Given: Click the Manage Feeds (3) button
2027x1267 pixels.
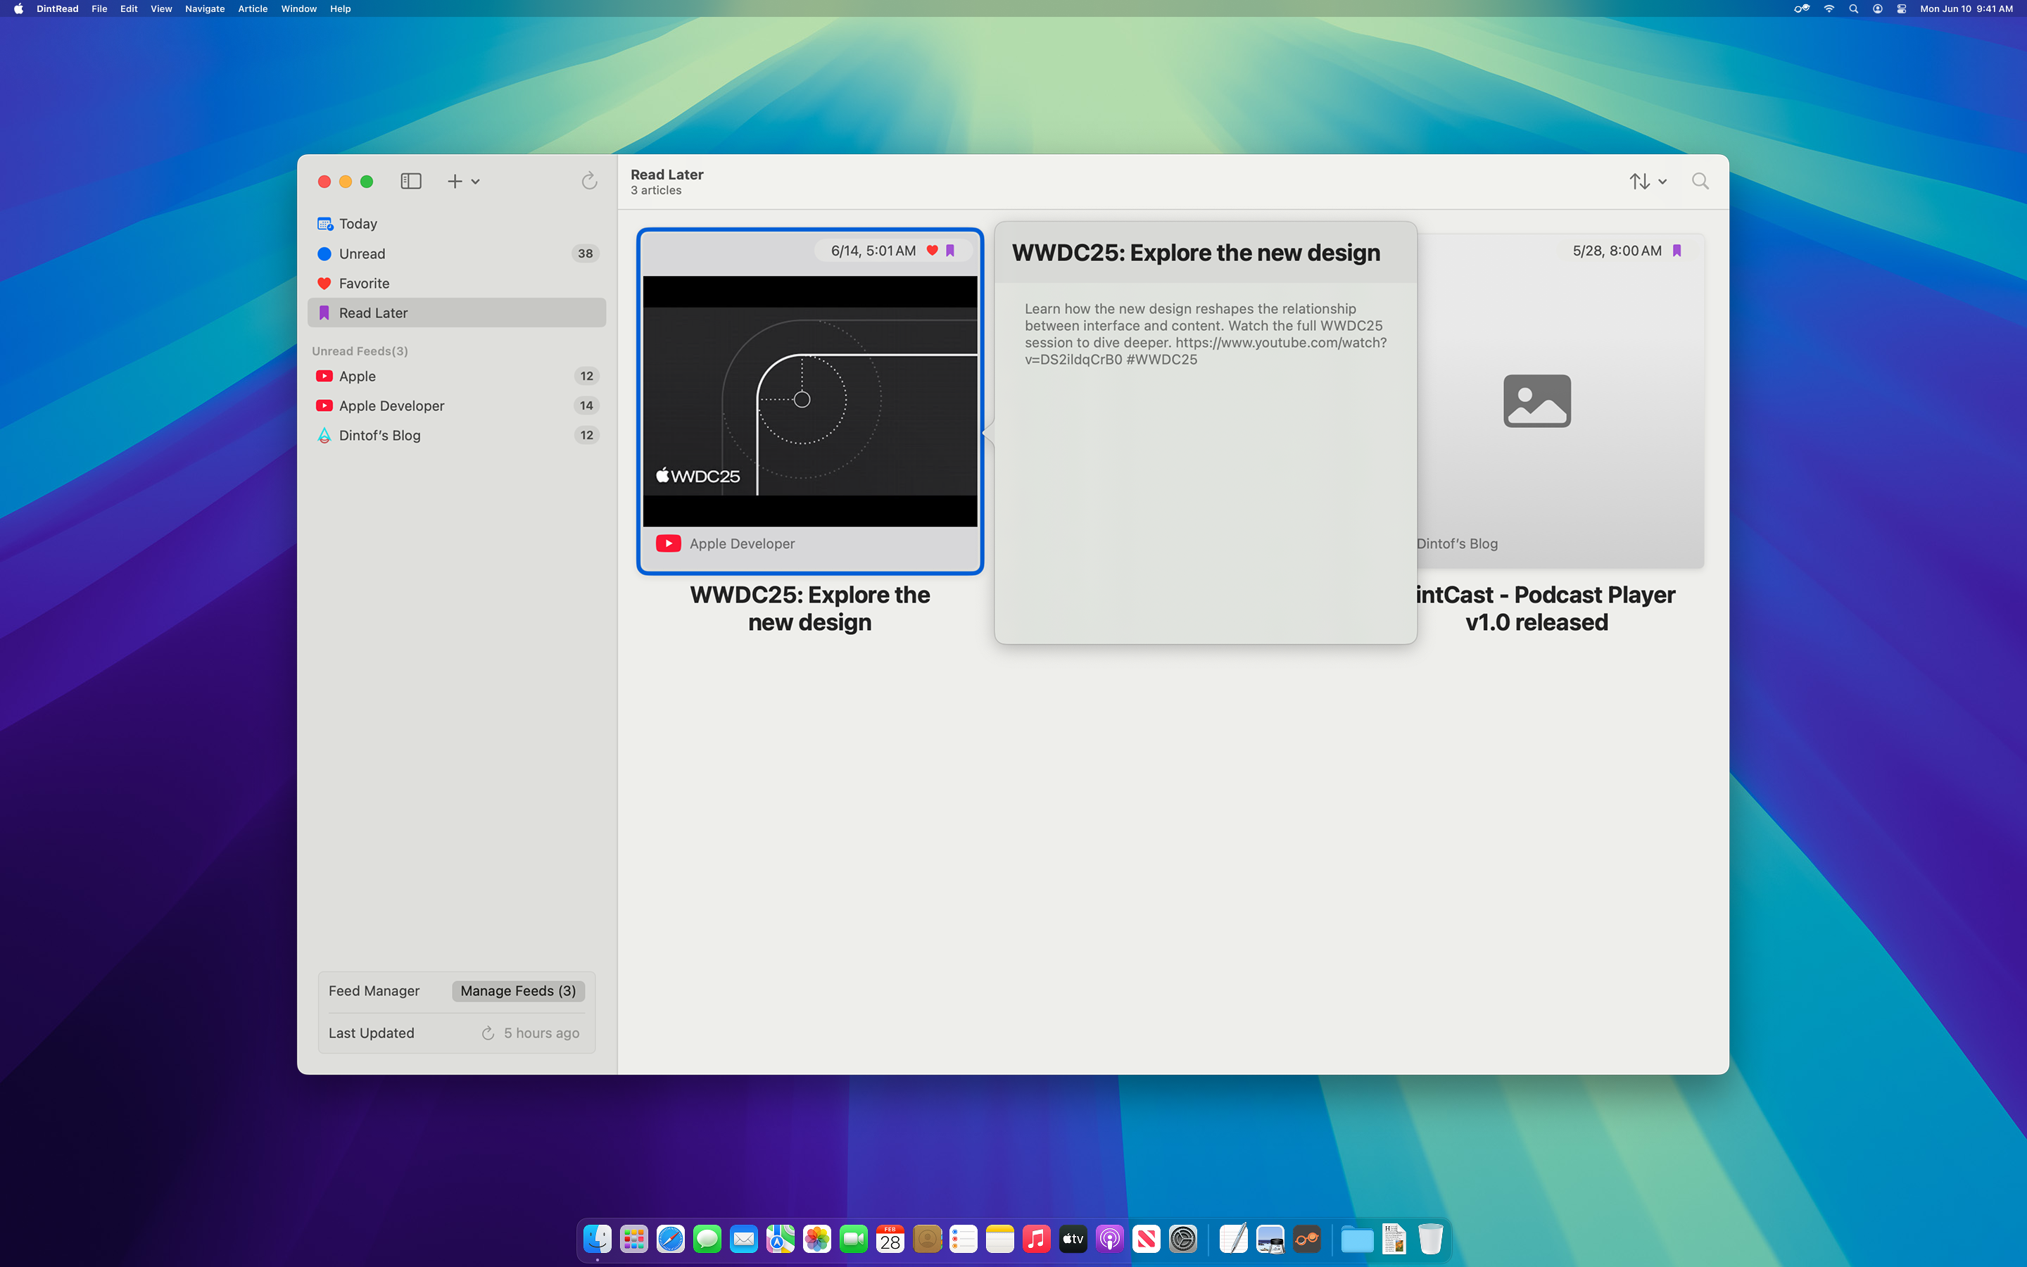Looking at the screenshot, I should [519, 990].
